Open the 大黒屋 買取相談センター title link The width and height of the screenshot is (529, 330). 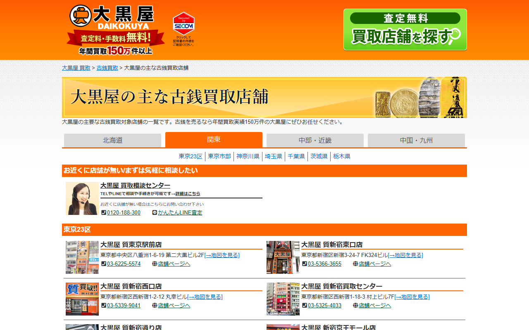click(135, 186)
